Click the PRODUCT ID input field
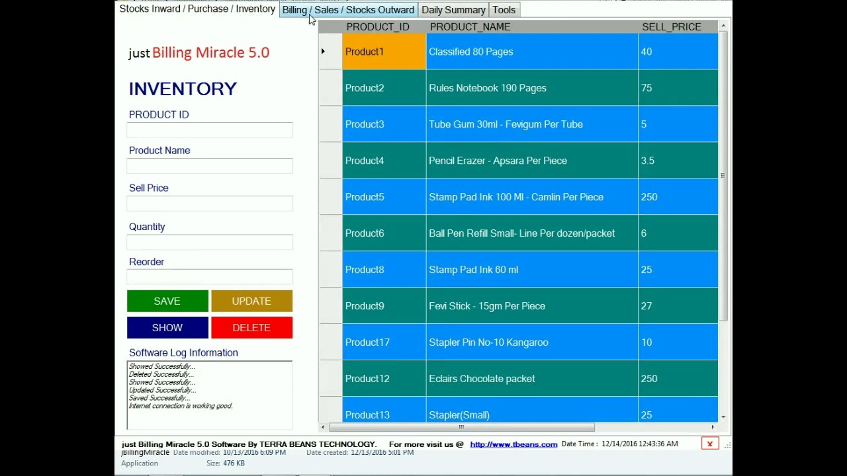The image size is (847, 476). click(x=210, y=130)
